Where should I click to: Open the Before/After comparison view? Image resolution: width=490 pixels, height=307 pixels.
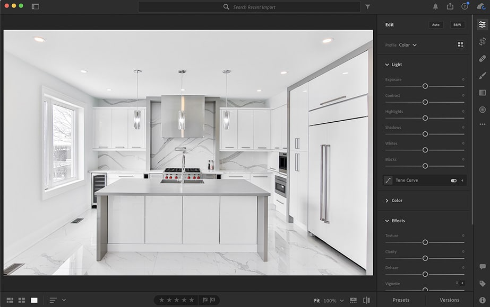[366, 300]
